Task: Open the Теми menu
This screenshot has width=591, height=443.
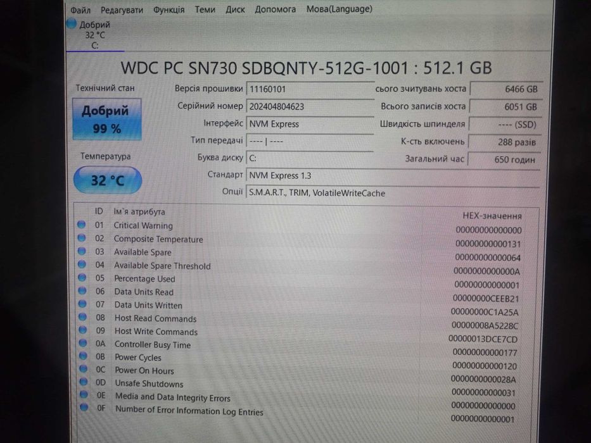Action: point(205,9)
